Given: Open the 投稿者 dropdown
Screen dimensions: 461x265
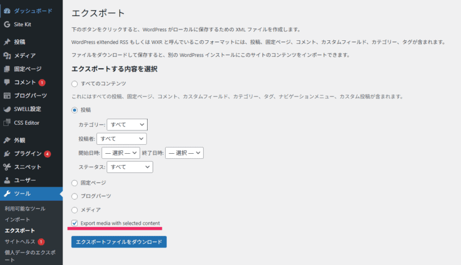Looking at the screenshot, I should pos(121,138).
